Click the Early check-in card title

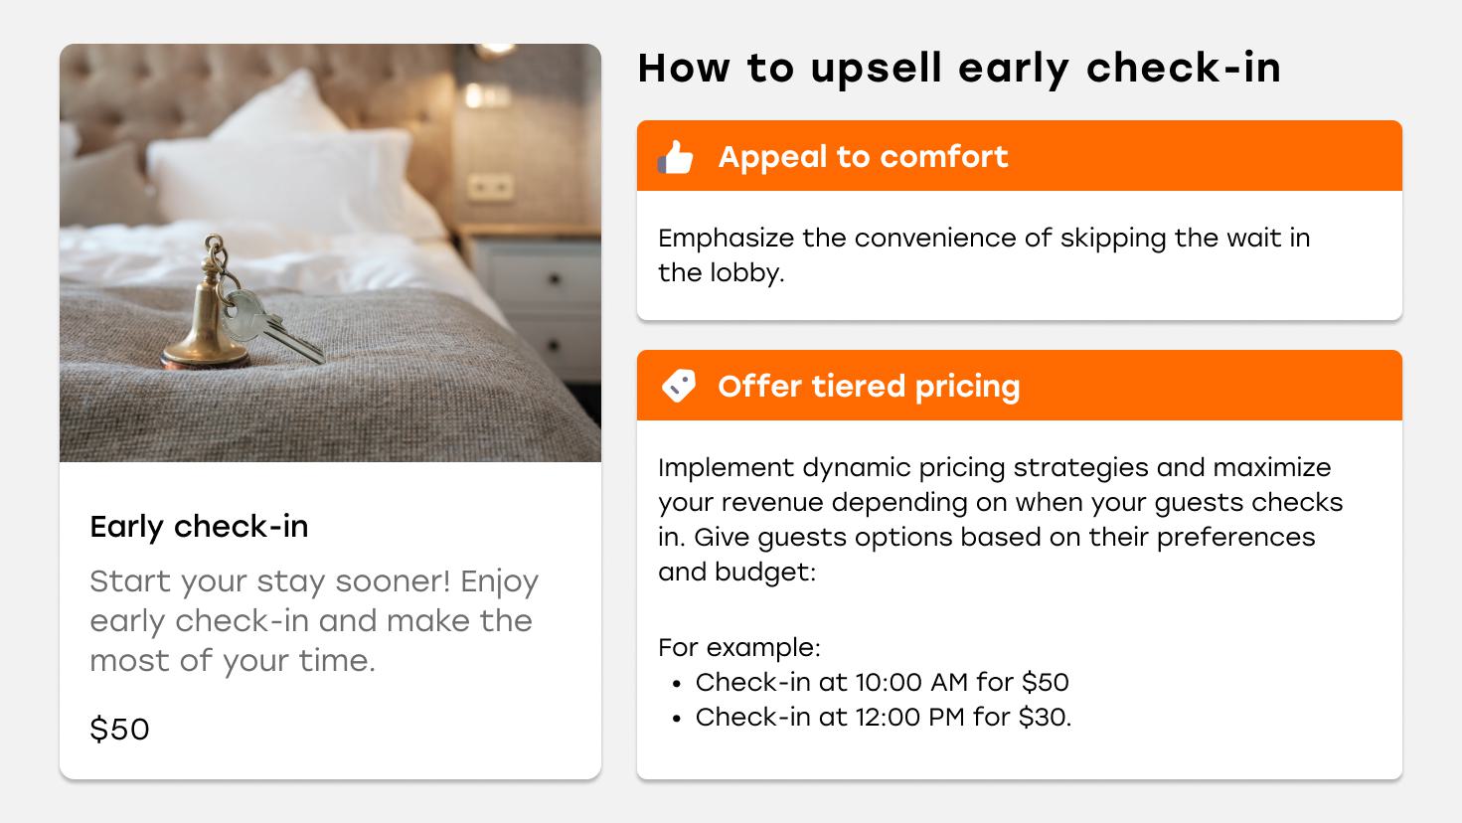coord(199,526)
